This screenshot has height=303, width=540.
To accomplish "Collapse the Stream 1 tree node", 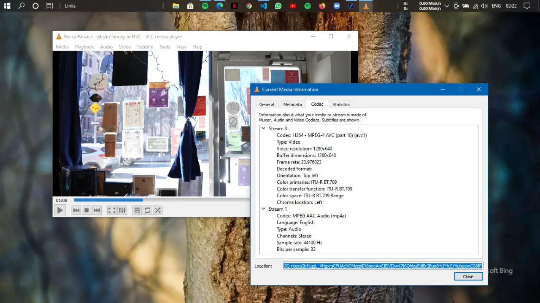I will pyautogui.click(x=264, y=209).
